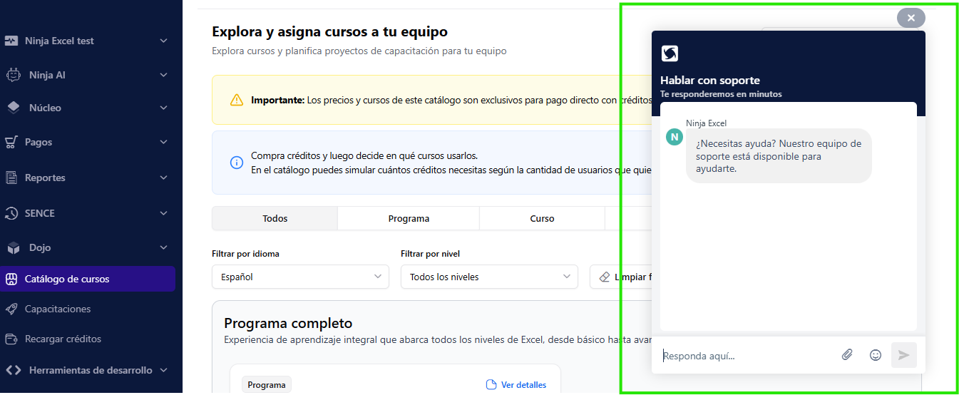Click the Herramientas de desarrollo code icon
Screen dimensions: 959x395
(x=13, y=370)
